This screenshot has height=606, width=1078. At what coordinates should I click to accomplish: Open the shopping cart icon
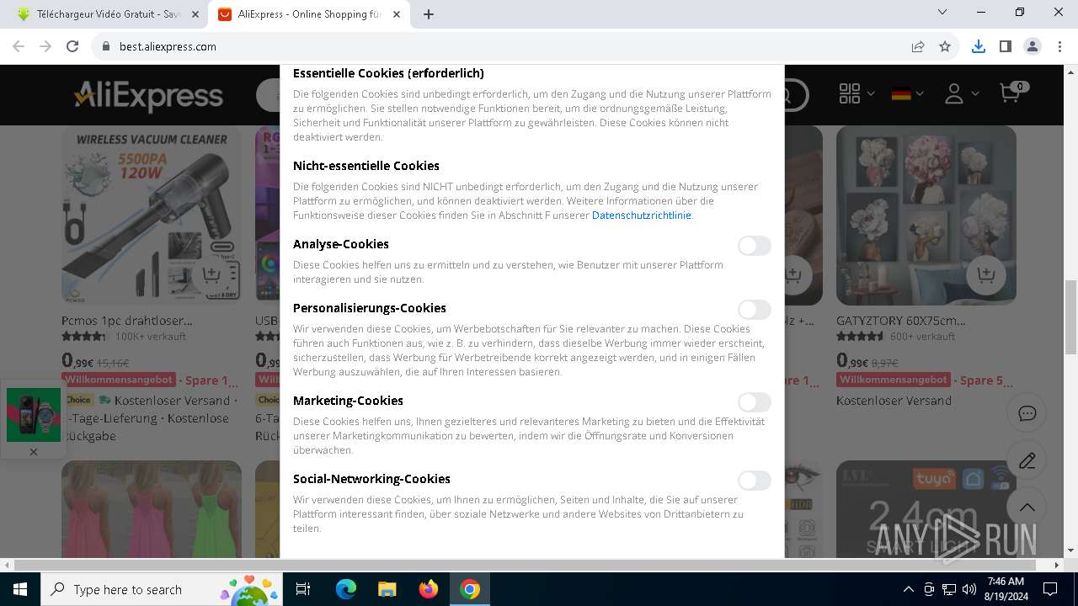click(1009, 93)
